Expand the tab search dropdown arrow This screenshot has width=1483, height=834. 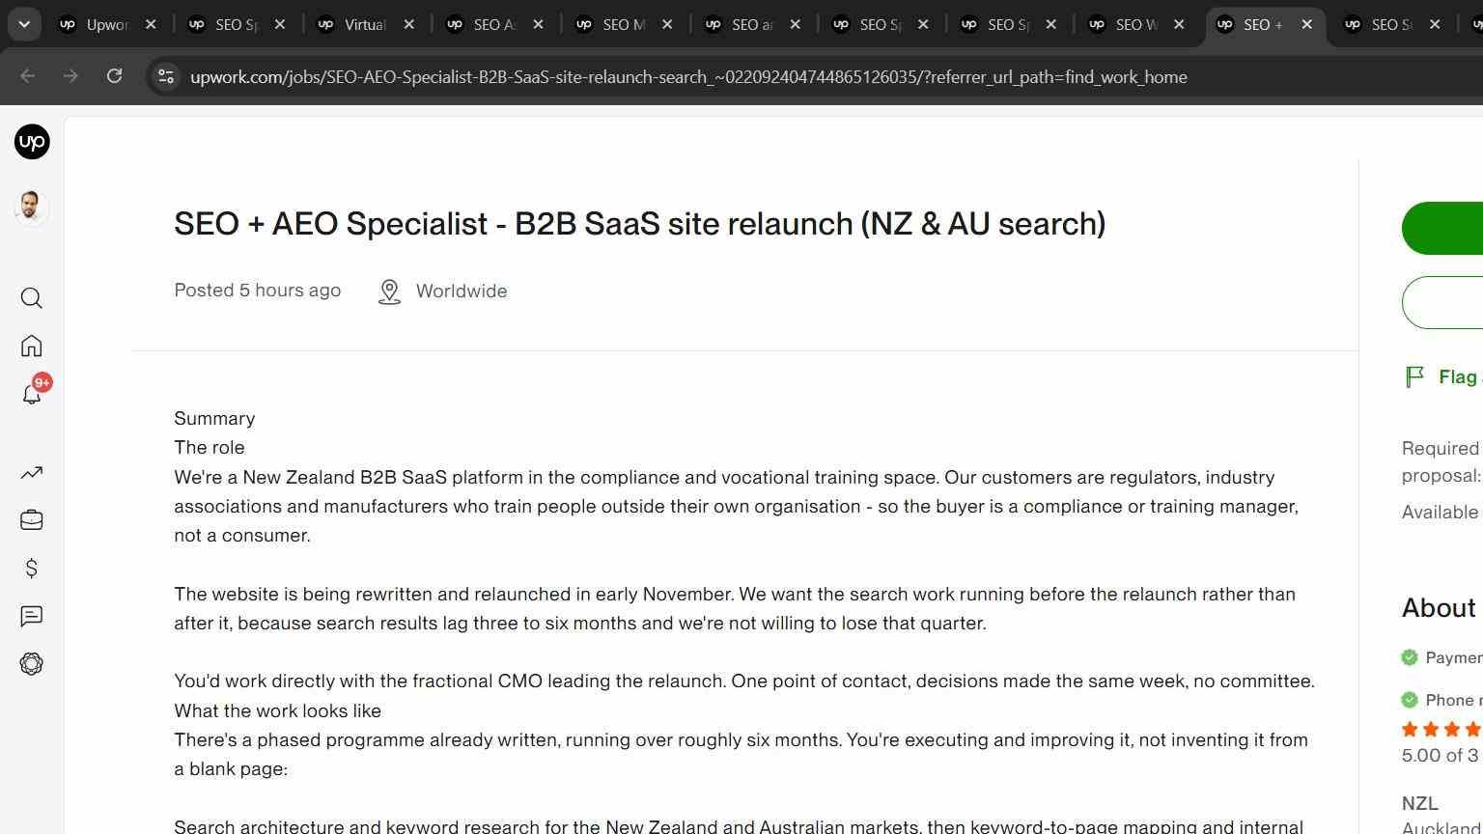(24, 24)
